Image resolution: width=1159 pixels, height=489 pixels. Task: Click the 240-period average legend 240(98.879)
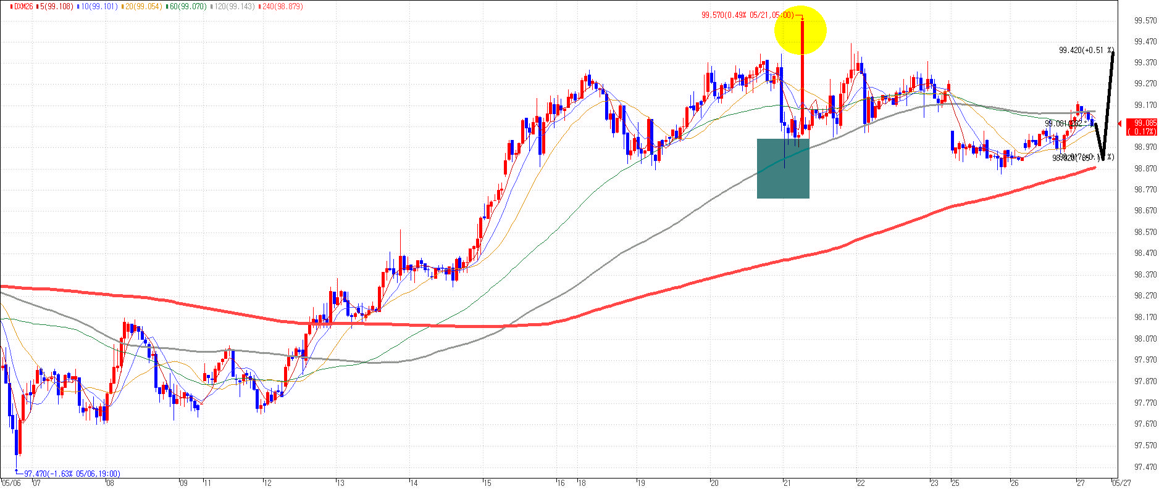pos(282,6)
